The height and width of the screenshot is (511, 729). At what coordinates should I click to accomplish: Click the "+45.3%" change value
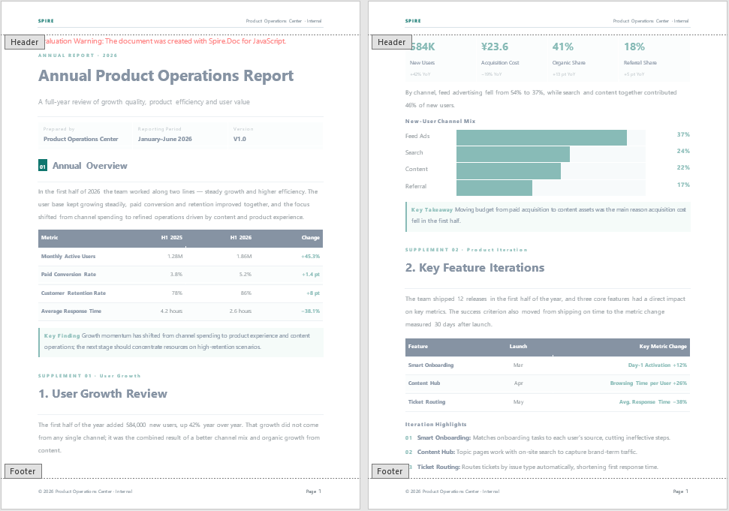click(x=311, y=256)
